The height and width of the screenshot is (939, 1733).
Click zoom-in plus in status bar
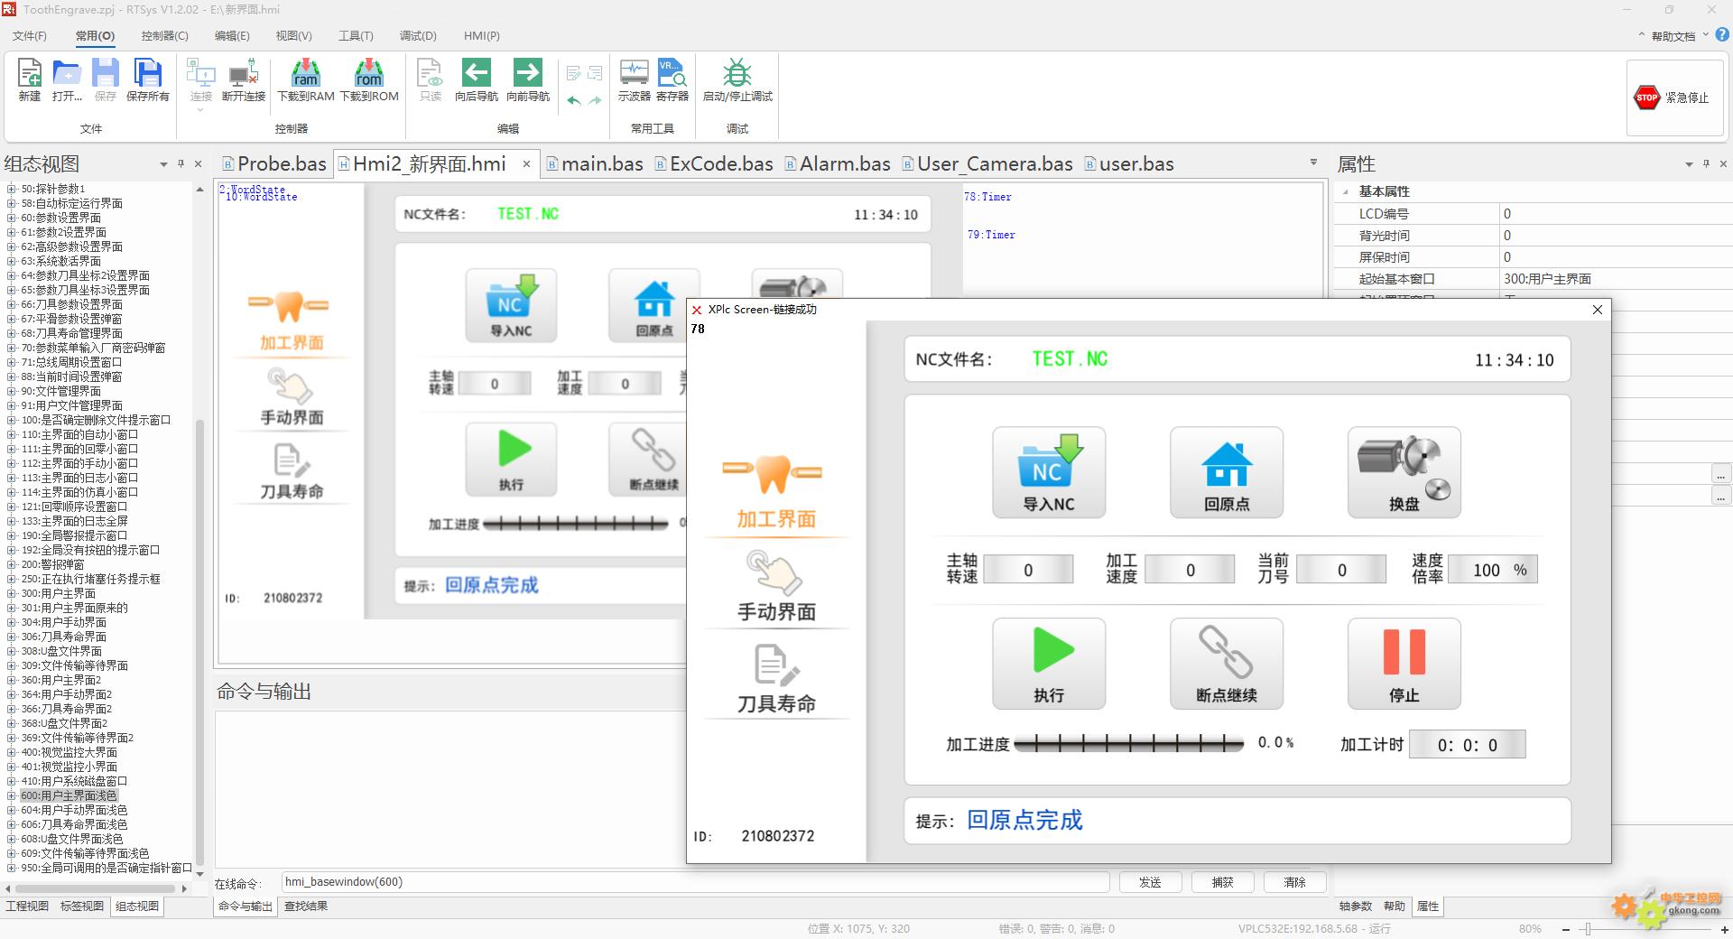coord(1725,928)
